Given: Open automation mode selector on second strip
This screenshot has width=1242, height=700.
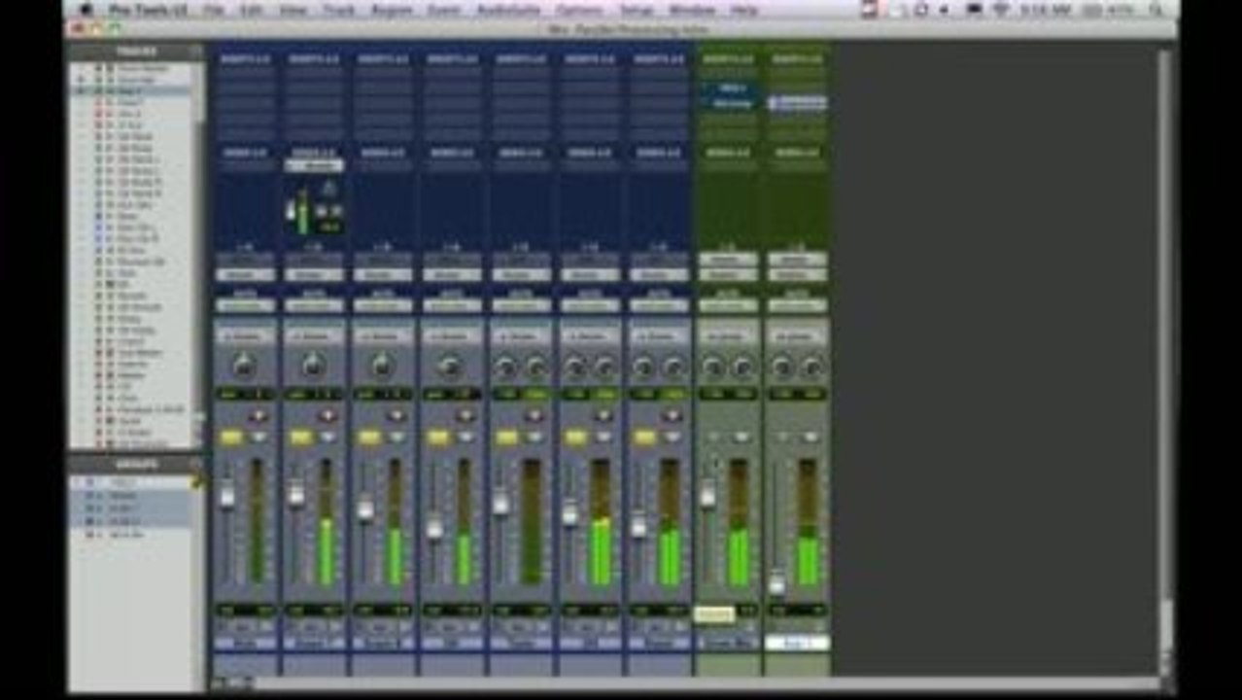Looking at the screenshot, I should coord(313,305).
